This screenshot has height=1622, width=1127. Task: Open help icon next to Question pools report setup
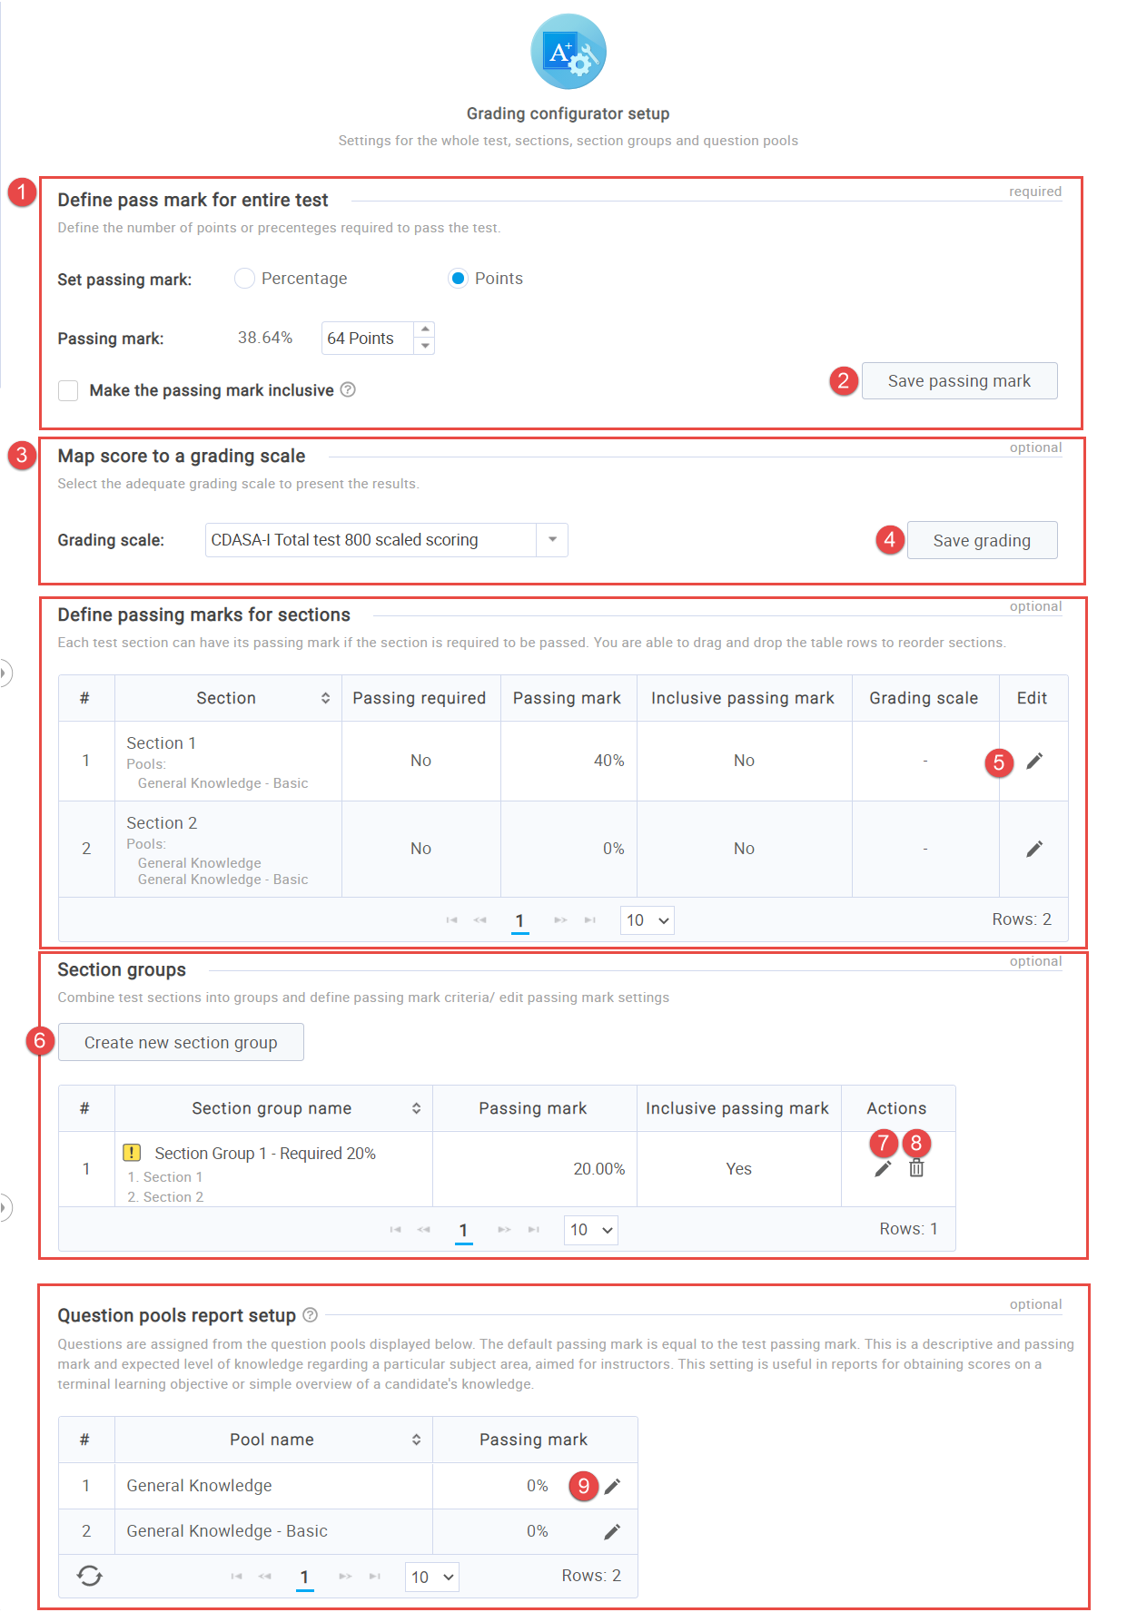pyautogui.click(x=310, y=1314)
